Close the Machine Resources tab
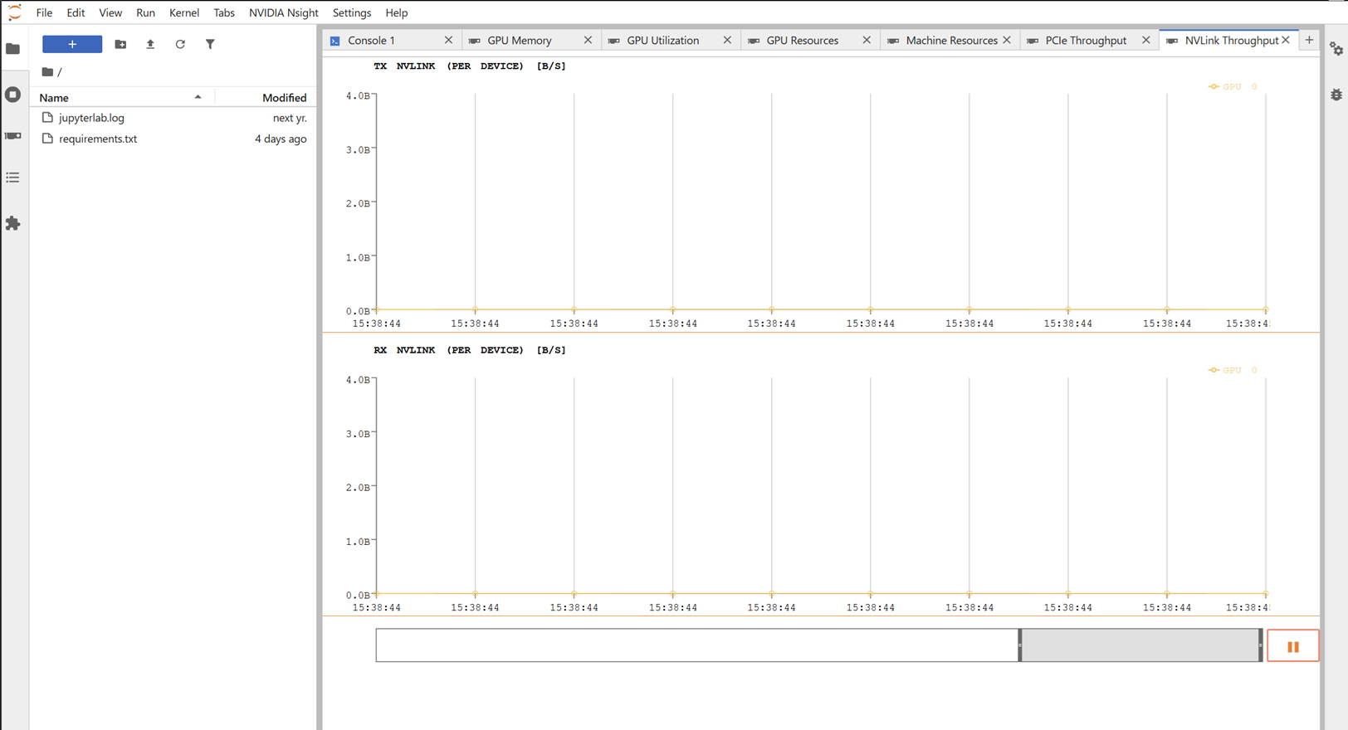The width and height of the screenshot is (1348, 730). 1007,40
